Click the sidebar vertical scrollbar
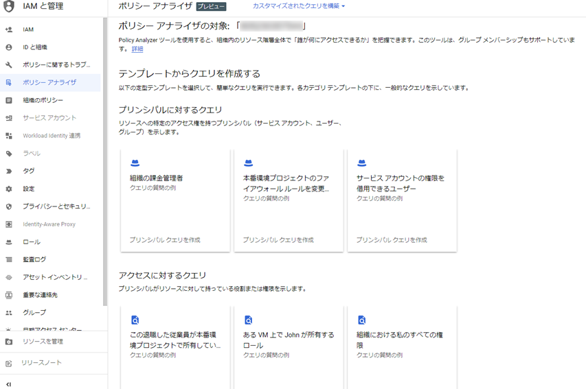 pos(105,162)
